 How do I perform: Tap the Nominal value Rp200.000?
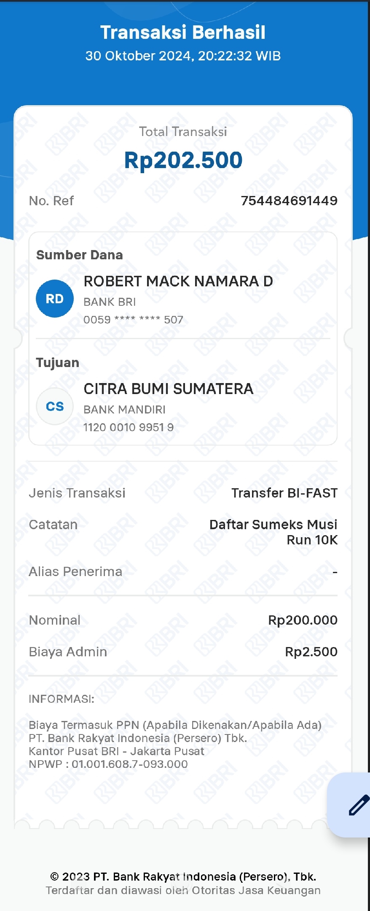tap(303, 620)
